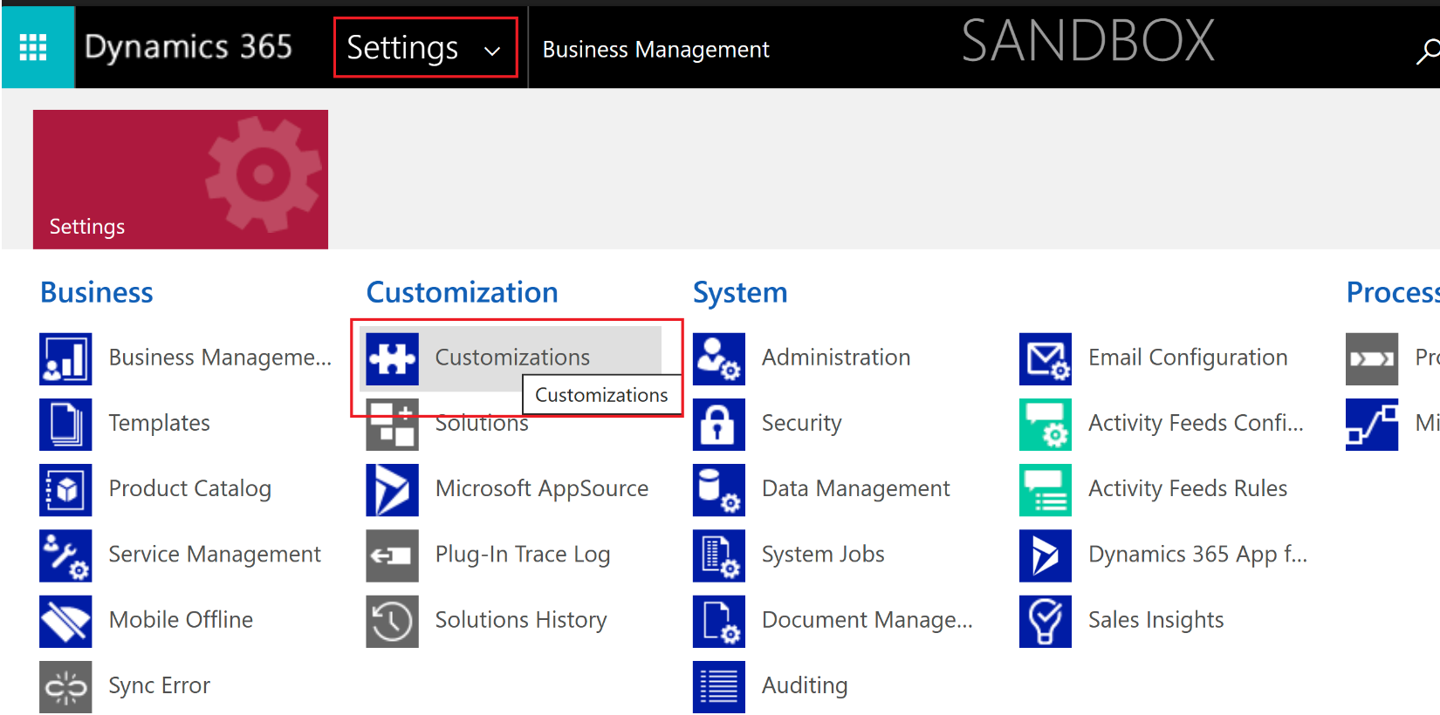
Task: Select the Mobile Offline entry
Action: [x=181, y=619]
